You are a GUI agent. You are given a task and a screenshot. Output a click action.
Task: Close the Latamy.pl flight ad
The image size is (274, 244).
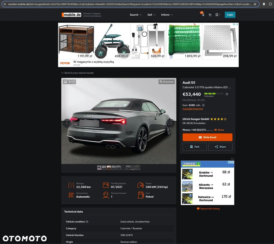point(233,162)
